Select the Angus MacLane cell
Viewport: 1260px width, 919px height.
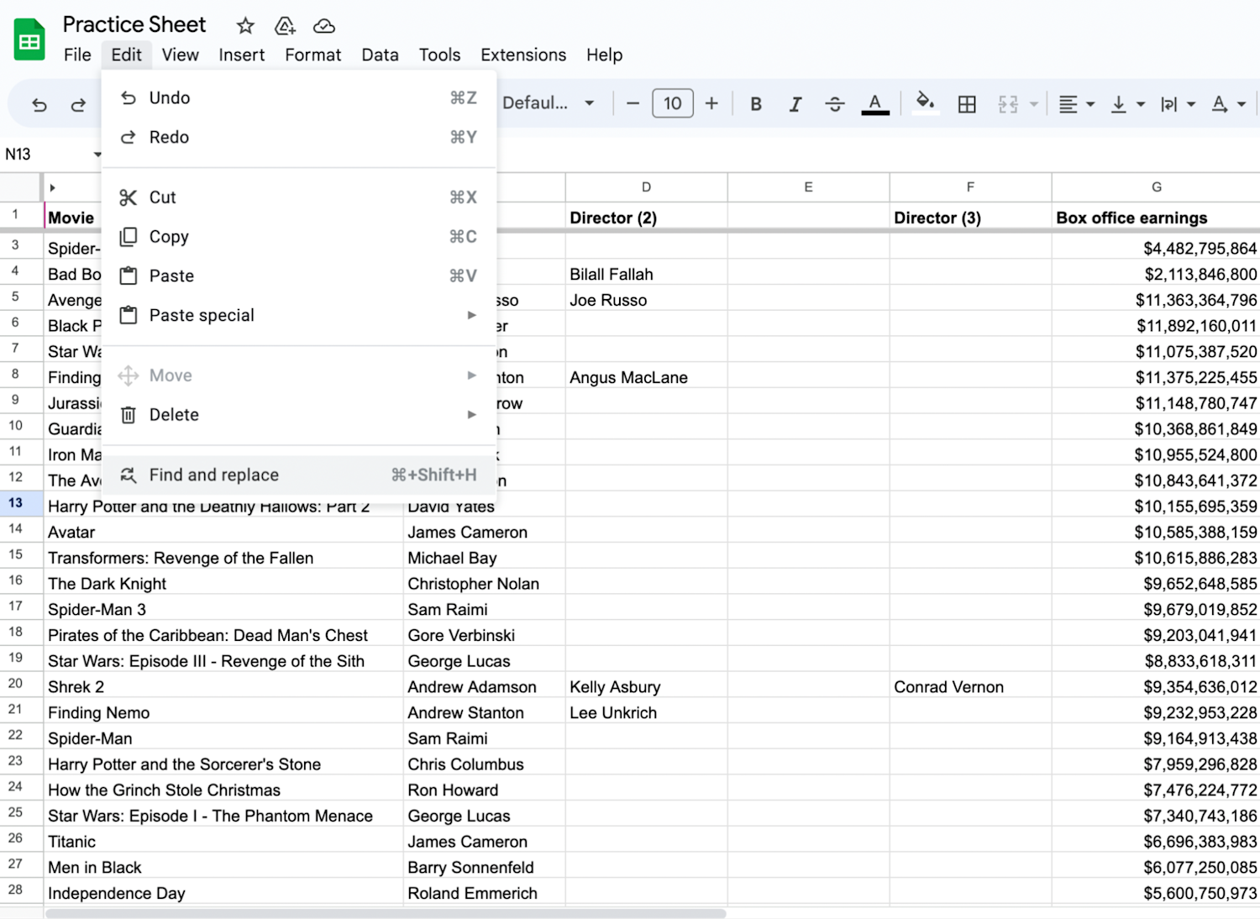(646, 377)
